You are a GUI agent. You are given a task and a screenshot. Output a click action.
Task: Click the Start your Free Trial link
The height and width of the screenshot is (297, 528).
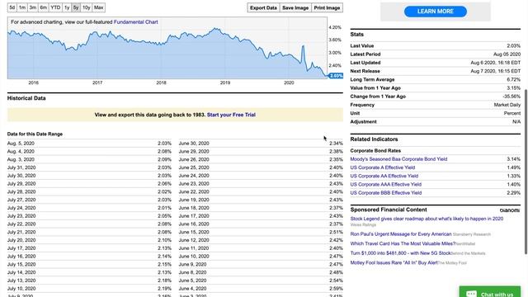pos(231,115)
